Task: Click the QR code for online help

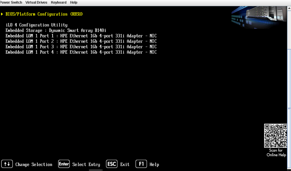Action: point(275,136)
